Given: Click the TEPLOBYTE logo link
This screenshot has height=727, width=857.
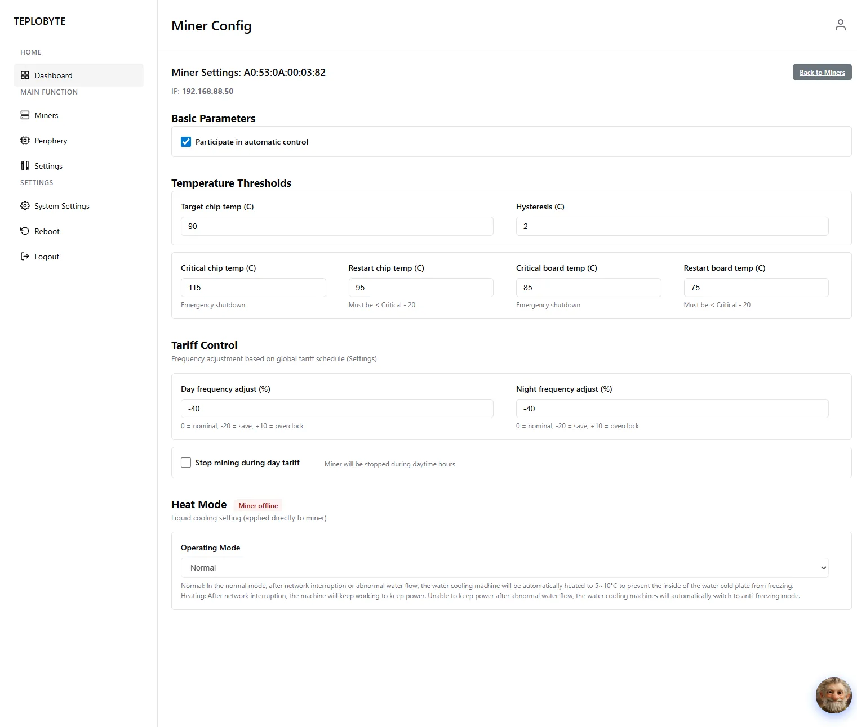Looking at the screenshot, I should click(x=39, y=21).
